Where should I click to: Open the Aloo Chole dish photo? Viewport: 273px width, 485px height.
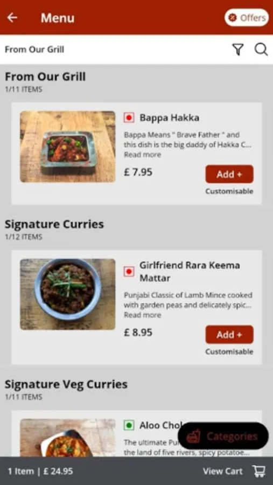[x=68, y=438]
